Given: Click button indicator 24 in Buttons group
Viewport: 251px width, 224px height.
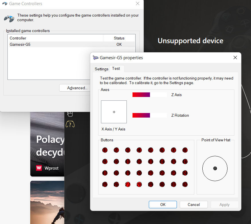Looking at the screenshot, I should [185, 173].
